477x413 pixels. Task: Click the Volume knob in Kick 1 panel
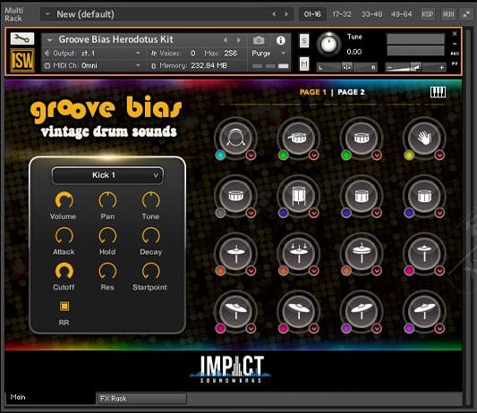(x=64, y=200)
